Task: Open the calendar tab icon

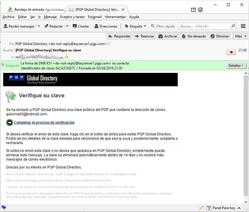Action: coord(193,10)
